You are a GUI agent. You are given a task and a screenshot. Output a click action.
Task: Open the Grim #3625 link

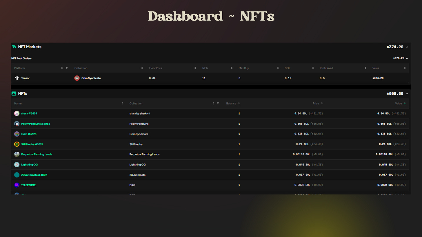pyautogui.click(x=29, y=134)
